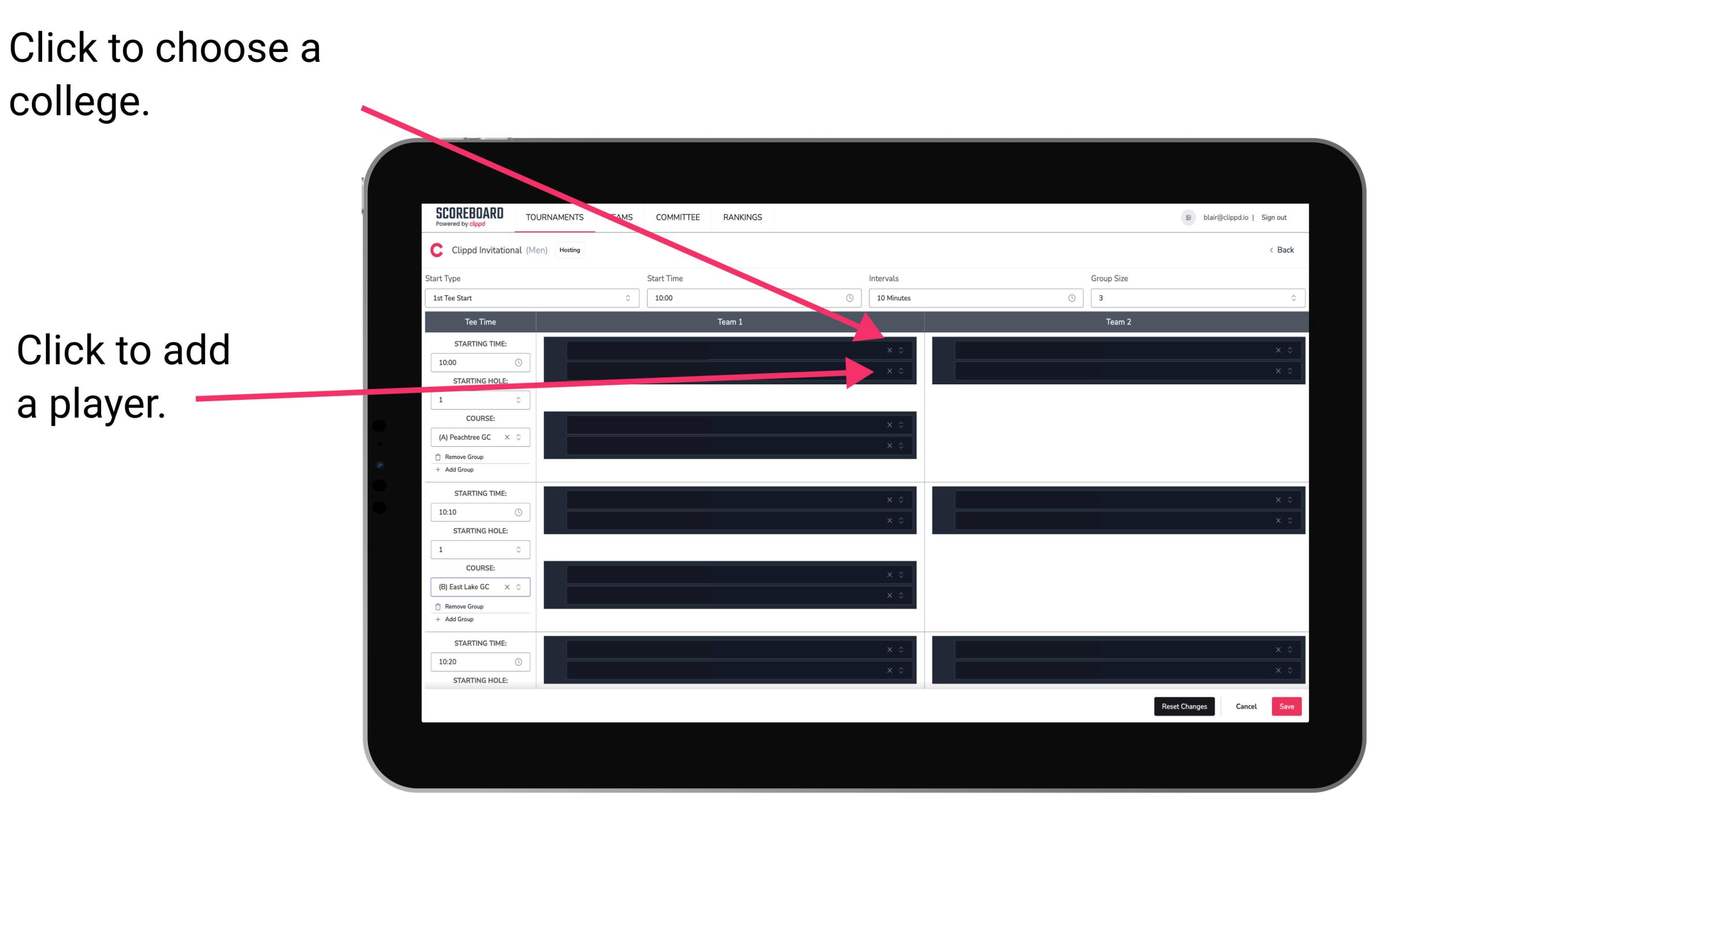Switch to the RANKINGS tab
The width and height of the screenshot is (1724, 927).
742,218
